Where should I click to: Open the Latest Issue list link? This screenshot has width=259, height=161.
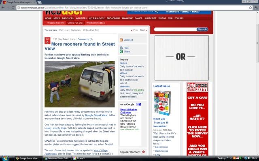pos(161,147)
